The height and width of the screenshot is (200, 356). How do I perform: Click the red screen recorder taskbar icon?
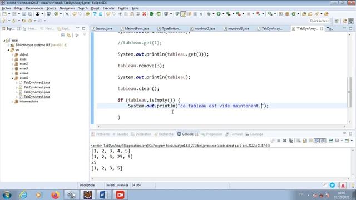click(120, 195)
